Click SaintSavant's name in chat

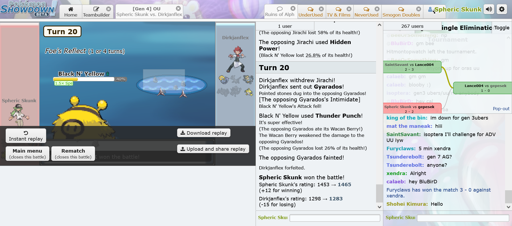tap(404, 134)
